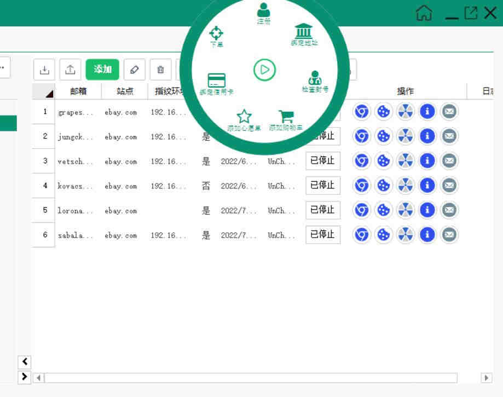Screen dimensions: 503x397
Task: Click '192.16...' cell in jungck row
Action: coord(169,137)
